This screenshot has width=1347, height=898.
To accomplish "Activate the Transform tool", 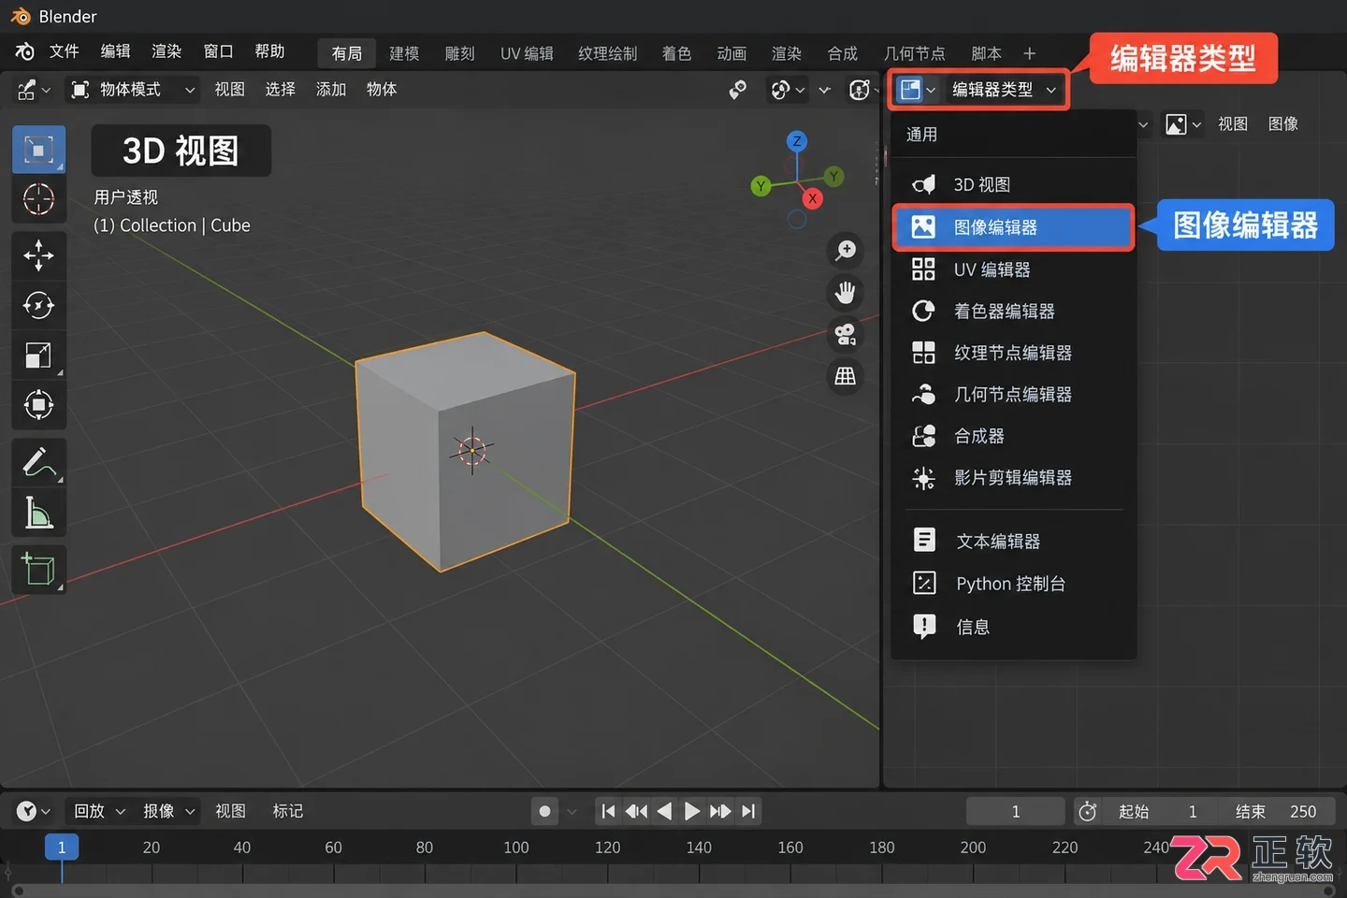I will [38, 405].
